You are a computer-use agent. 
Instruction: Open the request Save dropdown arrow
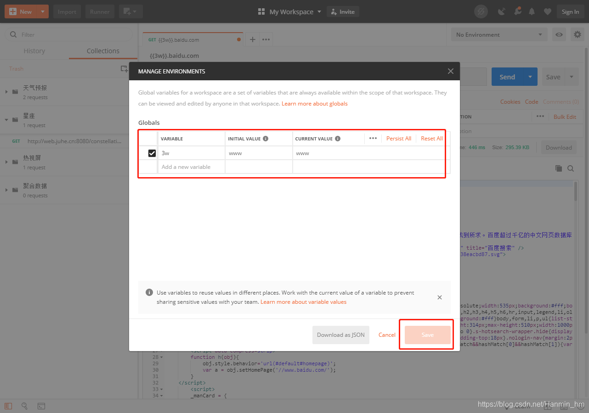(572, 77)
